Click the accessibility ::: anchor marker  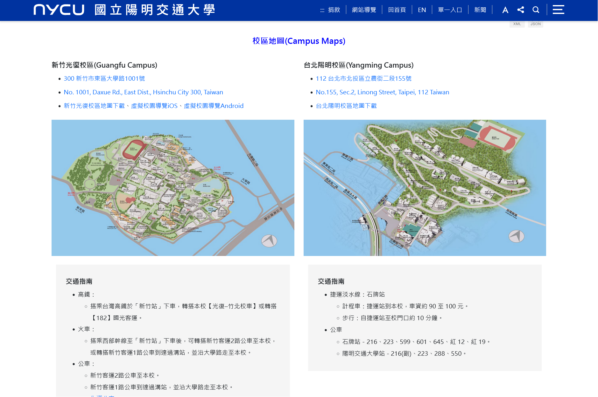pyautogui.click(x=322, y=10)
